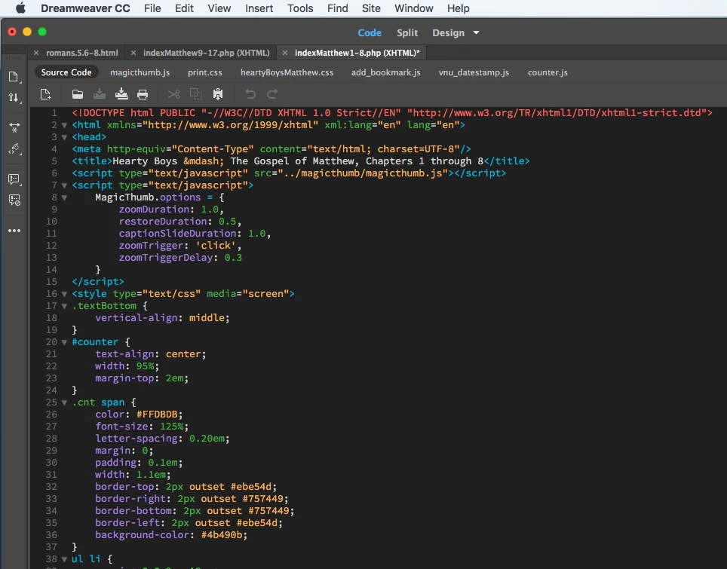
Task: Open the Site menu
Action: [x=371, y=8]
